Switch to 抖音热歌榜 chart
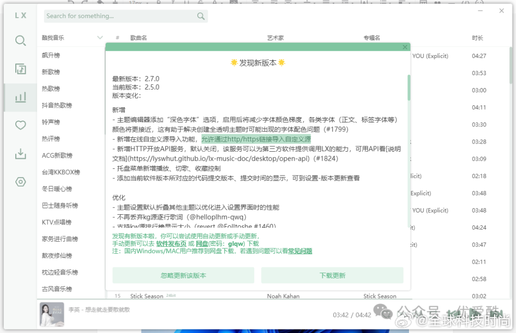This screenshot has width=516, height=333. click(56, 106)
